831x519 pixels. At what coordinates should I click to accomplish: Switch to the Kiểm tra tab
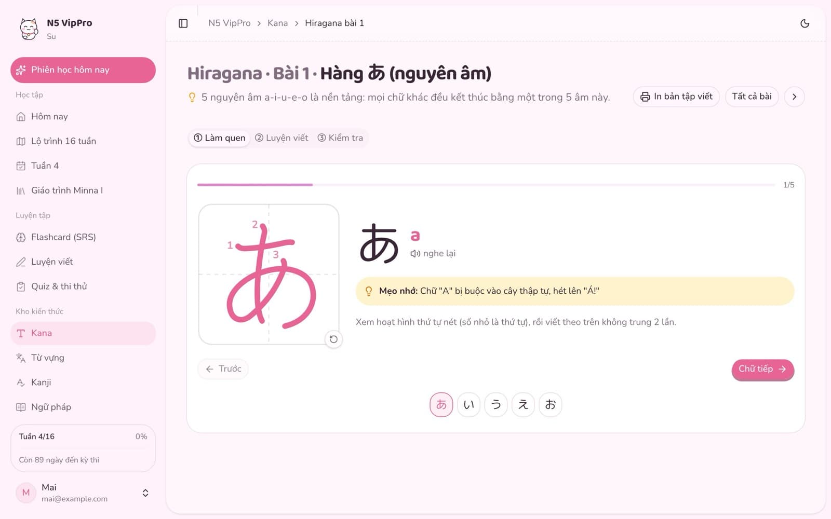pos(340,138)
